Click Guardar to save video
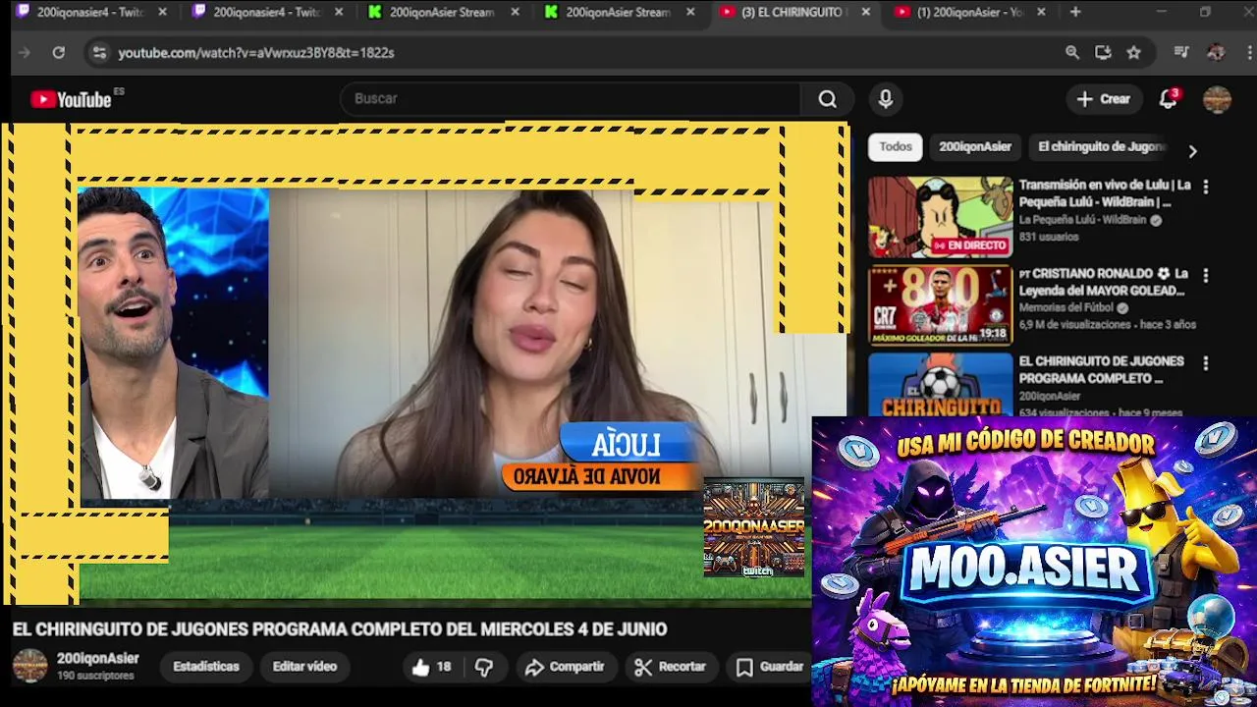Screen dimensions: 1257x707 point(770,667)
